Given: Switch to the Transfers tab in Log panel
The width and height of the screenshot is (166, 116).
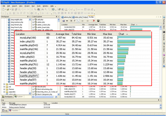Looking at the screenshot, I should (x=14, y=110).
